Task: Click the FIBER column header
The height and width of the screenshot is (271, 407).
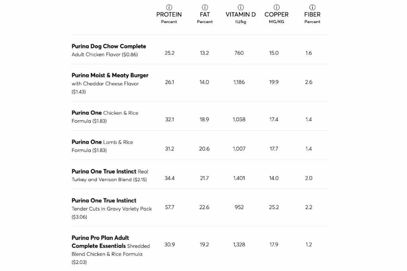Action: pyautogui.click(x=312, y=15)
